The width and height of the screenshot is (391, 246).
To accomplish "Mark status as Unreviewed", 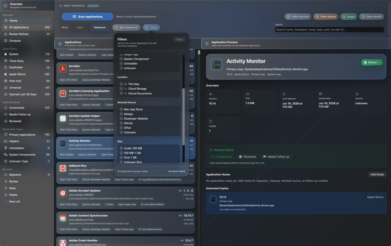I will click(x=222, y=157).
